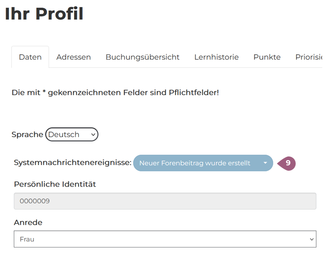Click the Anrede field label
This screenshot has height=261, width=330.
[28, 223]
